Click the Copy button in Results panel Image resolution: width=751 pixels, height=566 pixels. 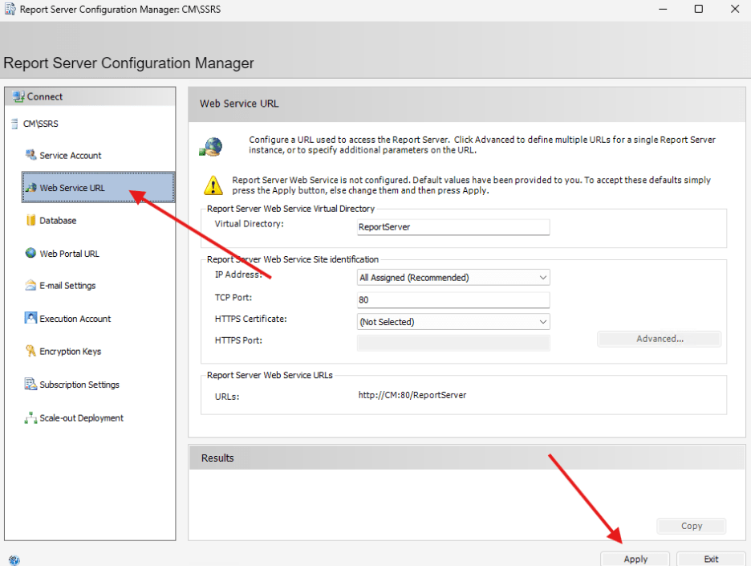[691, 526]
